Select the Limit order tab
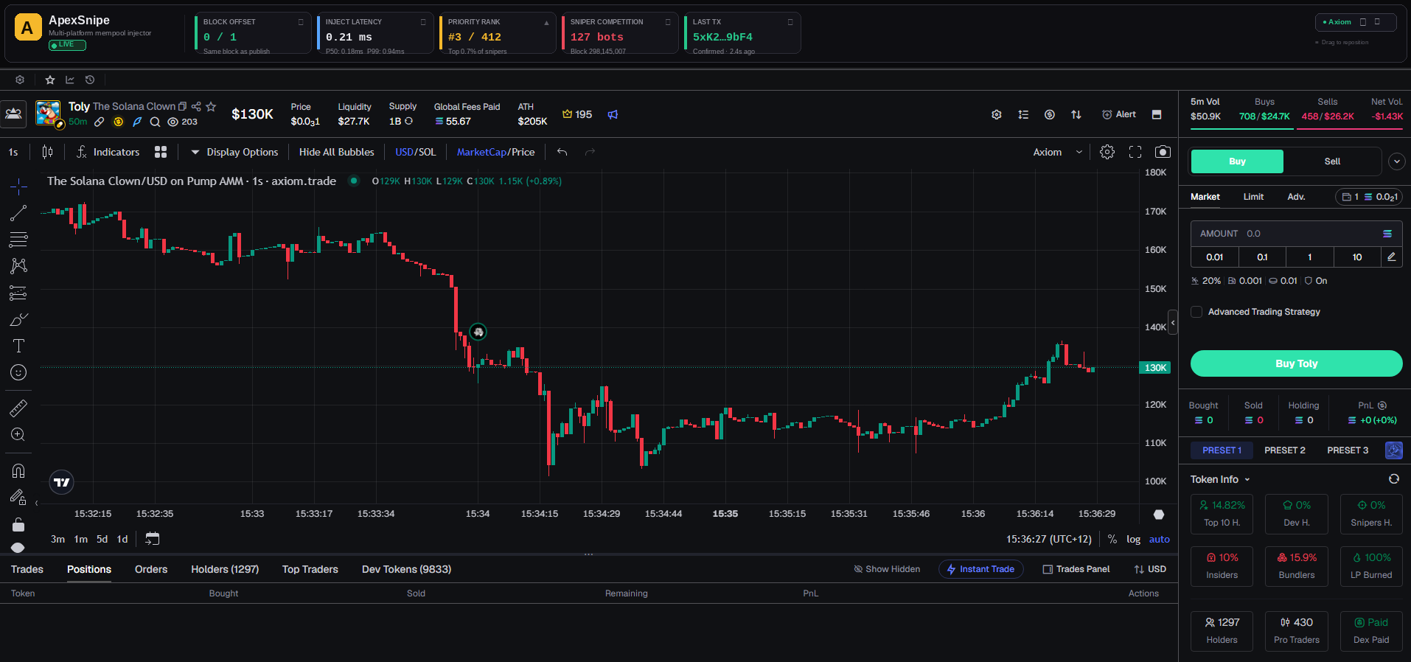This screenshot has width=1411, height=662. pos(1253,197)
